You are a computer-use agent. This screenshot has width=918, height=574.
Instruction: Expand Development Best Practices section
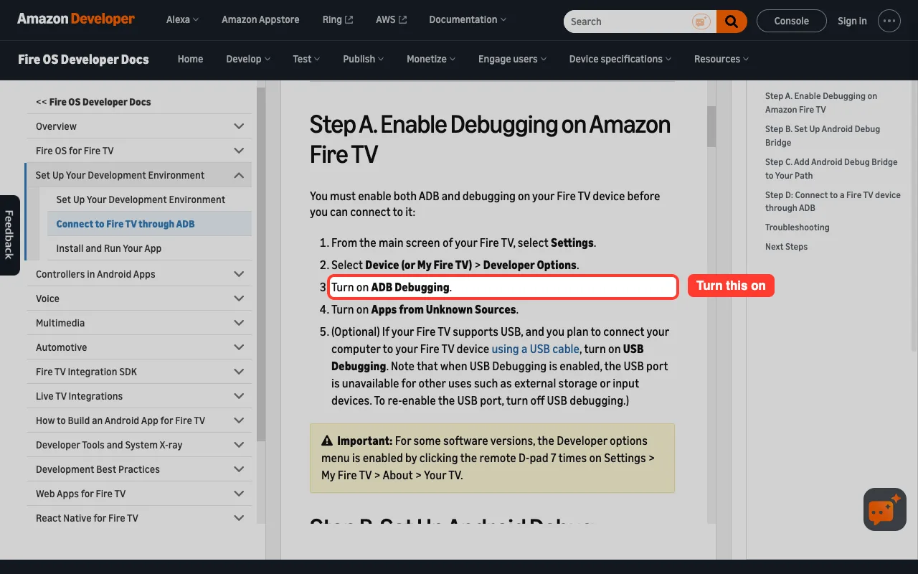click(x=139, y=469)
